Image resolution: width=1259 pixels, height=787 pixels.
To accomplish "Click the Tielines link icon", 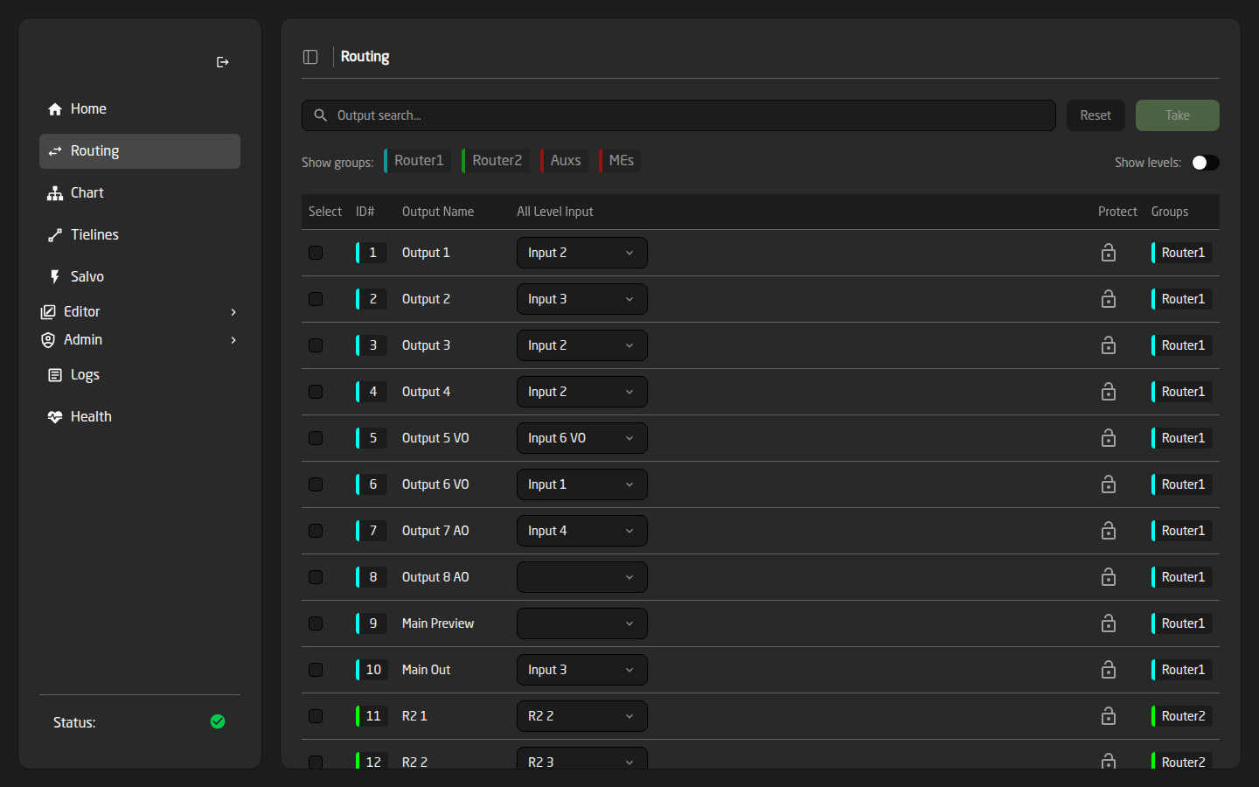I will 55,235.
